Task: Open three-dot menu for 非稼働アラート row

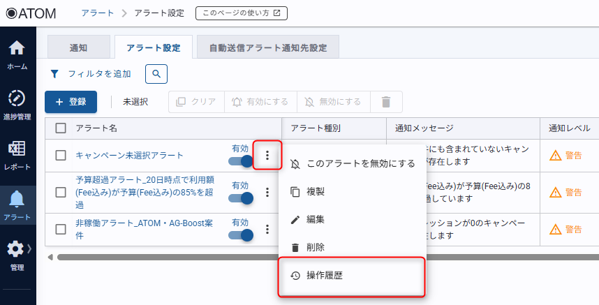Action: point(267,229)
